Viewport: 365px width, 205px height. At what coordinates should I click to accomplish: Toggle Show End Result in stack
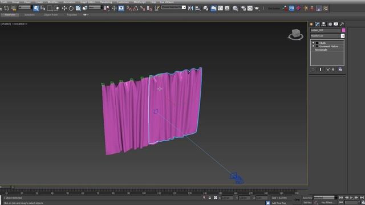pos(321,69)
